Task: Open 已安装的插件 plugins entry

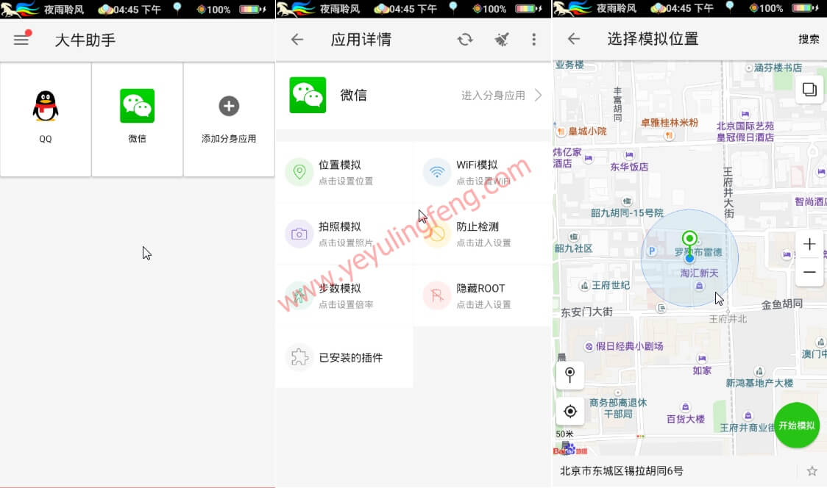Action: 344,357
